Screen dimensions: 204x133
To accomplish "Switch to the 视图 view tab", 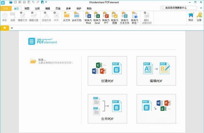I will (27, 9).
